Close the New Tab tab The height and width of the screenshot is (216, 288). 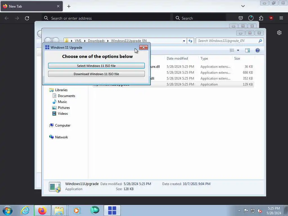point(58,6)
